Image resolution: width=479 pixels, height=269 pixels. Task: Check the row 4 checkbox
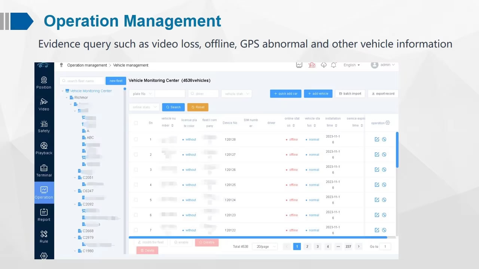[136, 185]
